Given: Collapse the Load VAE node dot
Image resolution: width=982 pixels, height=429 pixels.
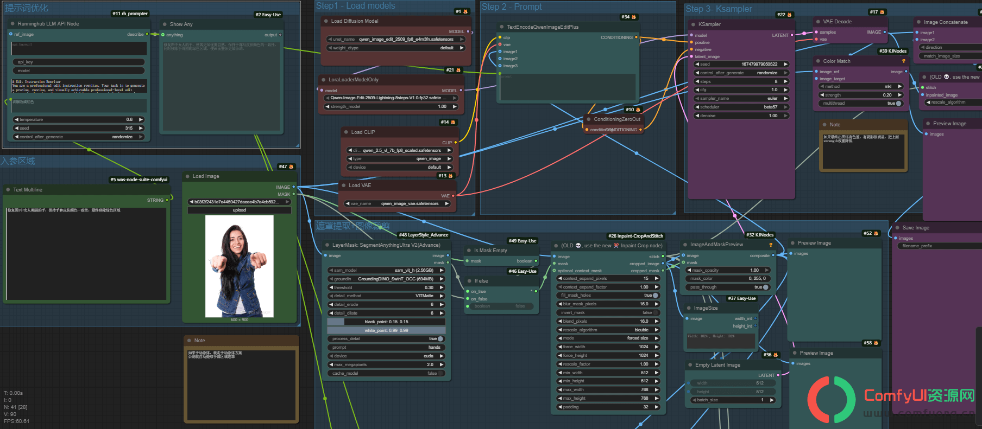Looking at the screenshot, I should pos(343,185).
